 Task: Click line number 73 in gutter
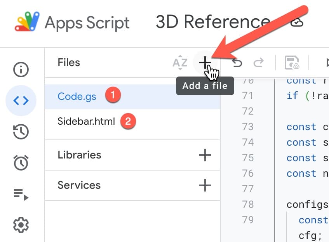[248, 127]
